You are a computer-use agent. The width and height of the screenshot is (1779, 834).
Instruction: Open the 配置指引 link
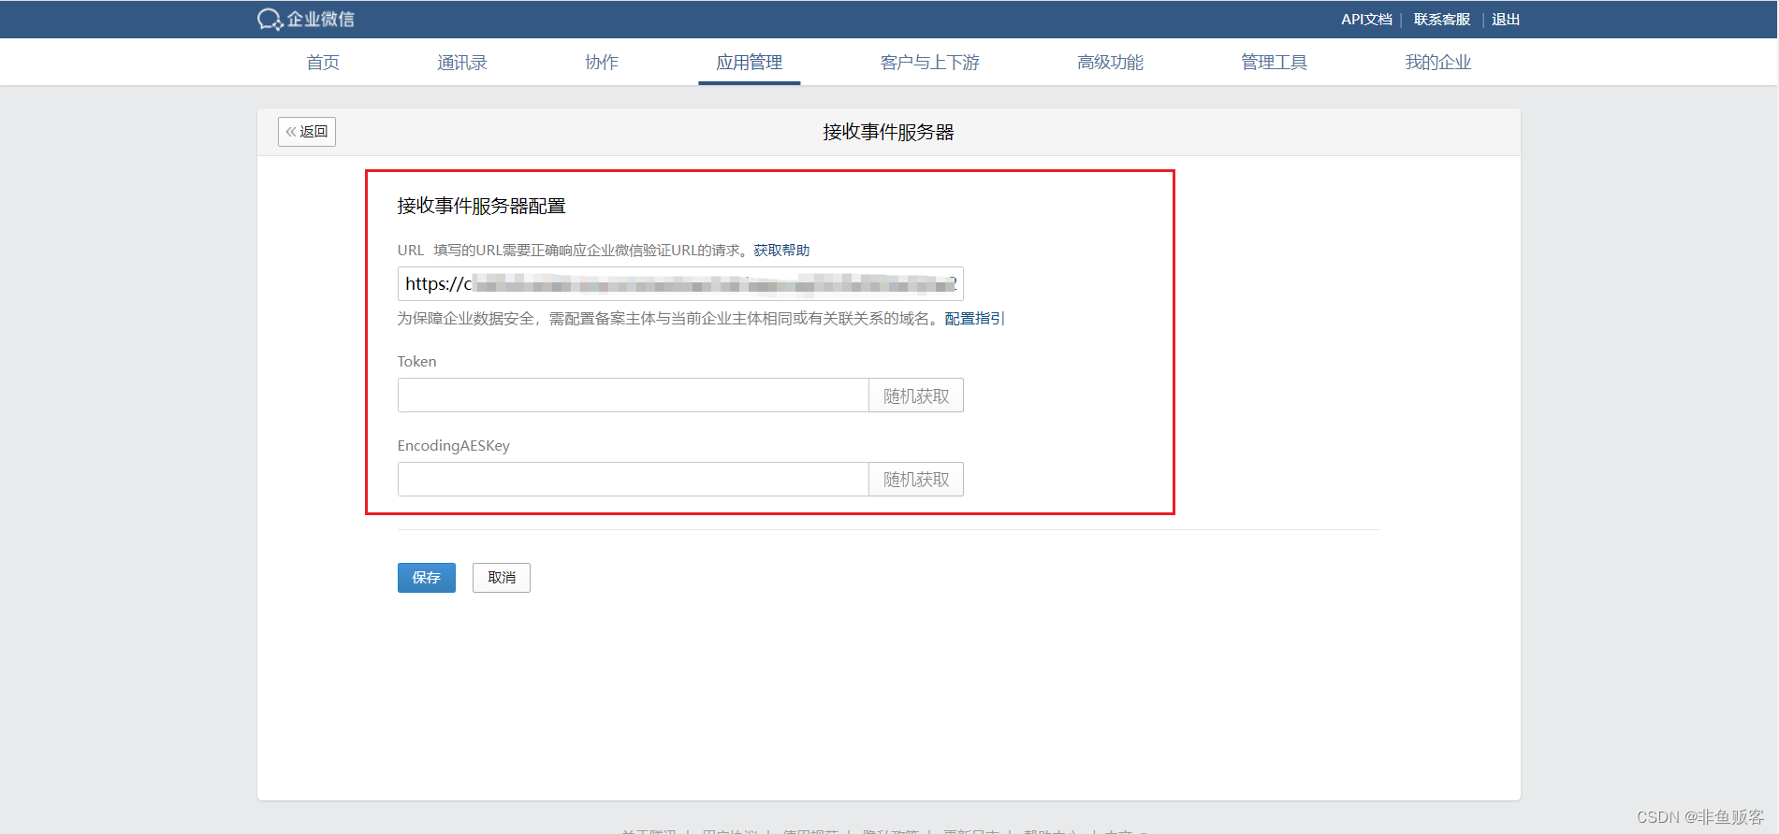click(x=974, y=319)
